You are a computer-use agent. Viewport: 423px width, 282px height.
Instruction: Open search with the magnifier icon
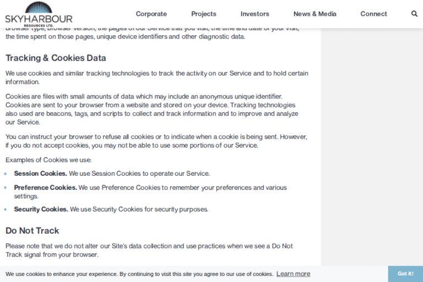[x=414, y=14]
